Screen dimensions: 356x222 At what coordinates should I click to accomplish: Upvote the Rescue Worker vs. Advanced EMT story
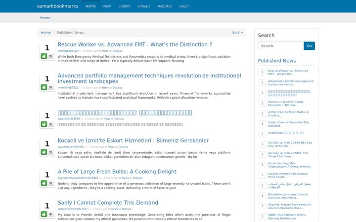[x=44, y=56]
